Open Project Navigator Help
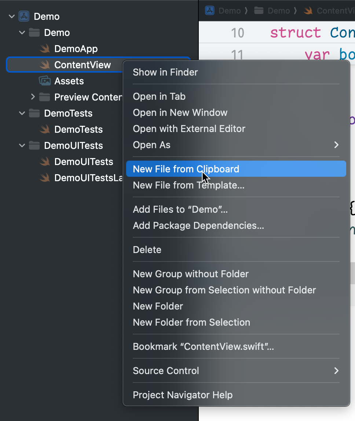Screen dimensions: 355x421 click(182, 395)
